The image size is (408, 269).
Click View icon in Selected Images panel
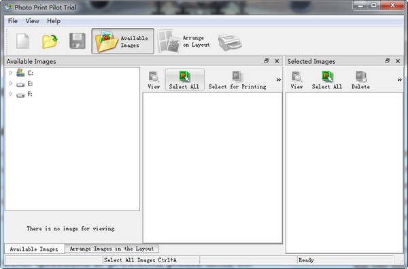[x=296, y=80]
